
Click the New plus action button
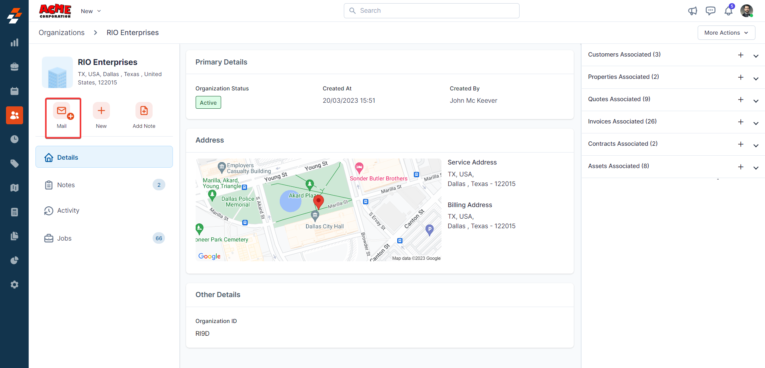click(x=101, y=111)
